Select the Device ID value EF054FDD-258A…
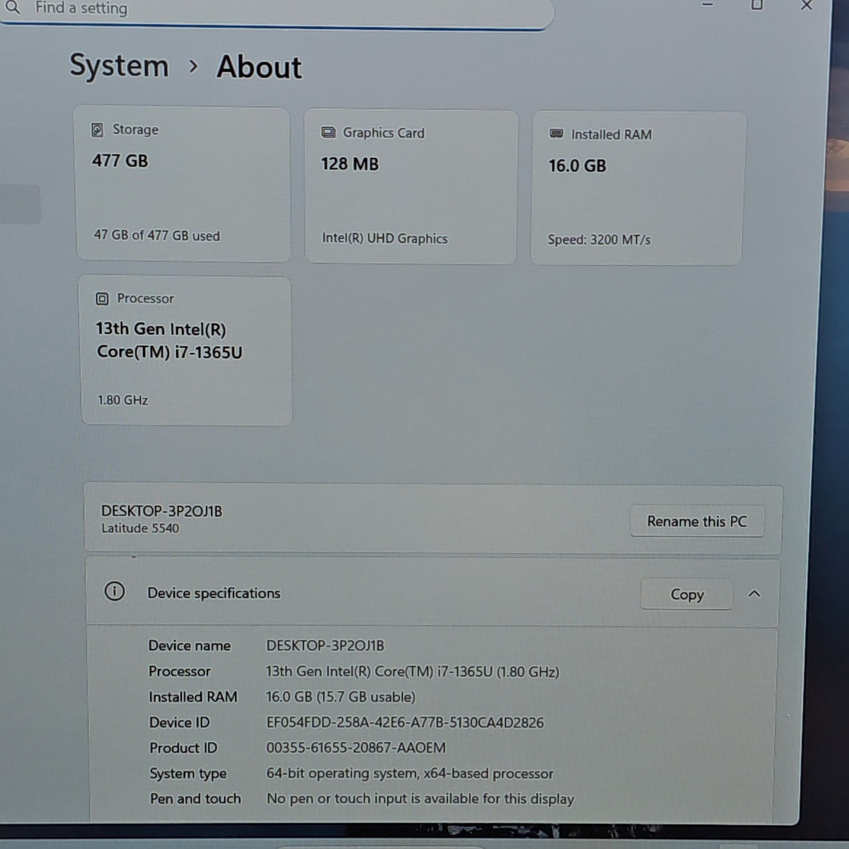 pos(405,722)
